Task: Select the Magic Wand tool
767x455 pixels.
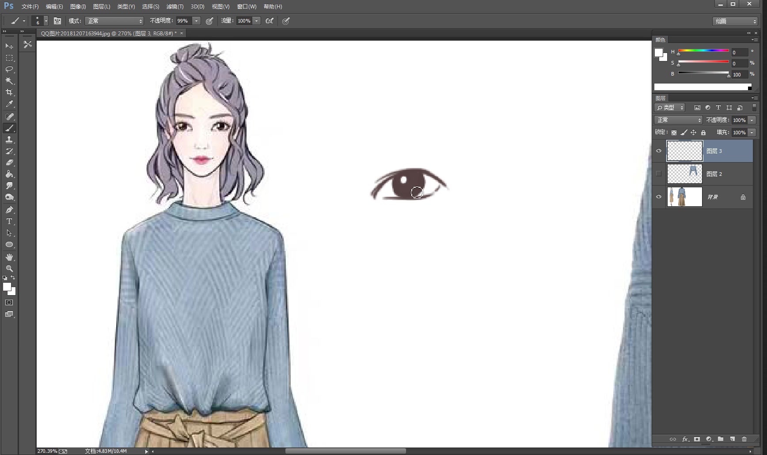Action: coord(9,81)
